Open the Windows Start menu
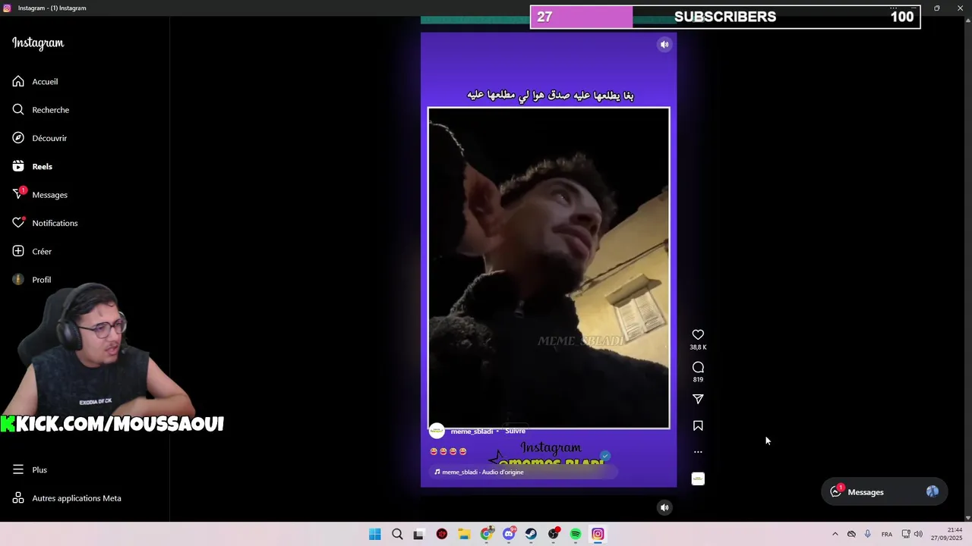Viewport: 972px width, 546px height. (x=375, y=534)
